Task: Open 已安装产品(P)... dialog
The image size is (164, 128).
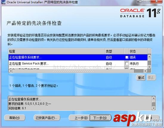Action: [47, 118]
